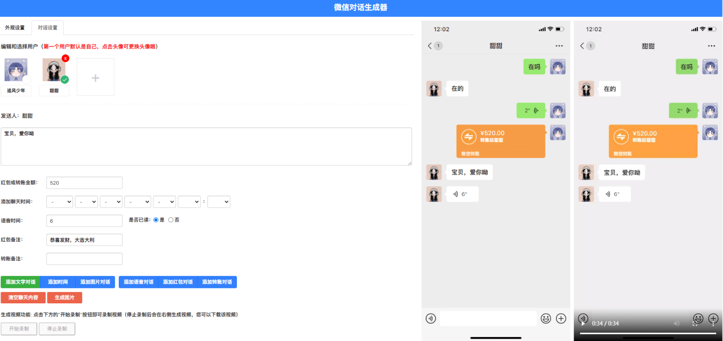Expand the last time dropdown after the colon
Viewport: 723px width, 341px height.
(219, 202)
